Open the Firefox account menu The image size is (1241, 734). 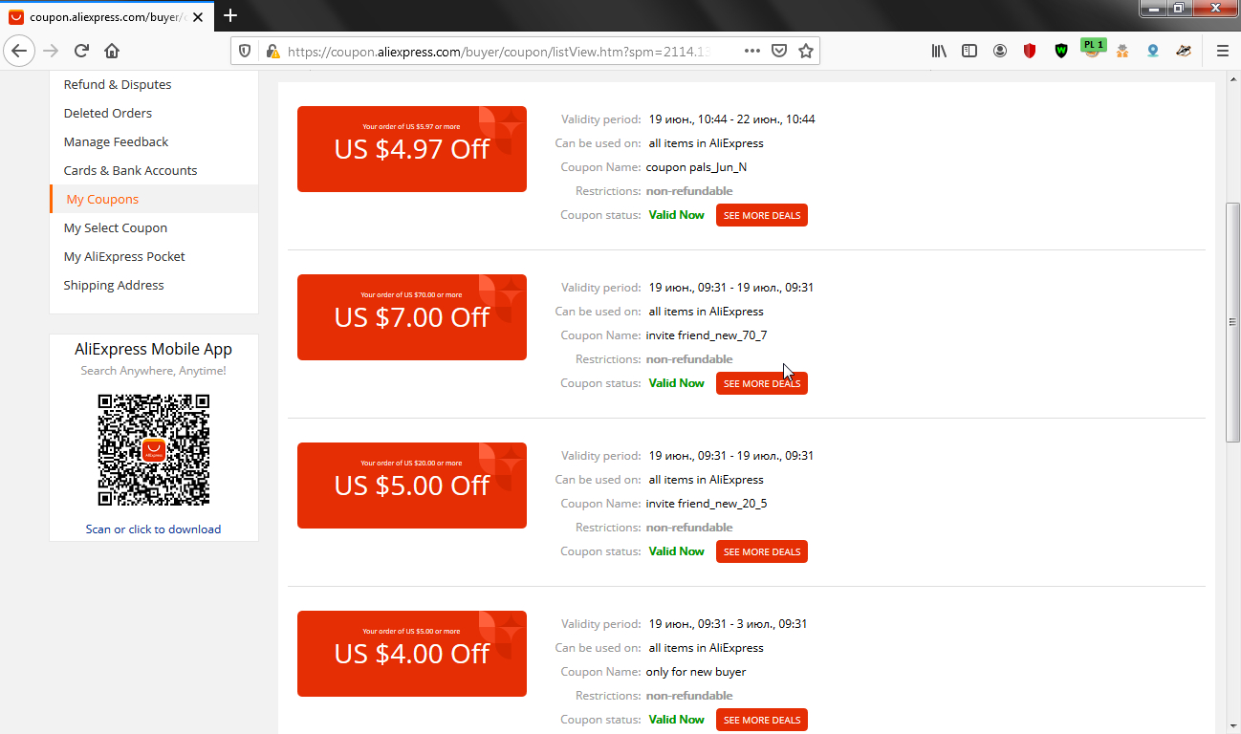[x=1000, y=51]
